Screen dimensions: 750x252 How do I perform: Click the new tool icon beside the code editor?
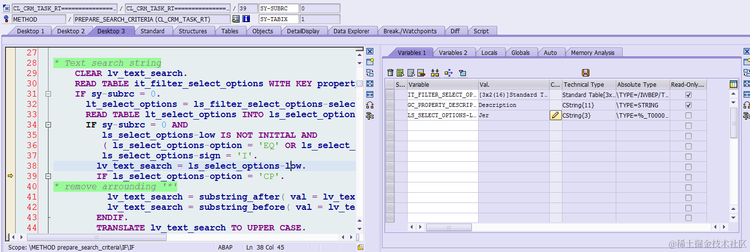click(370, 62)
